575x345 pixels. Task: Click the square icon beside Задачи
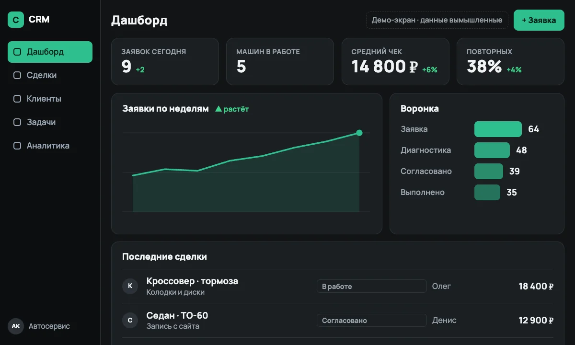click(17, 122)
